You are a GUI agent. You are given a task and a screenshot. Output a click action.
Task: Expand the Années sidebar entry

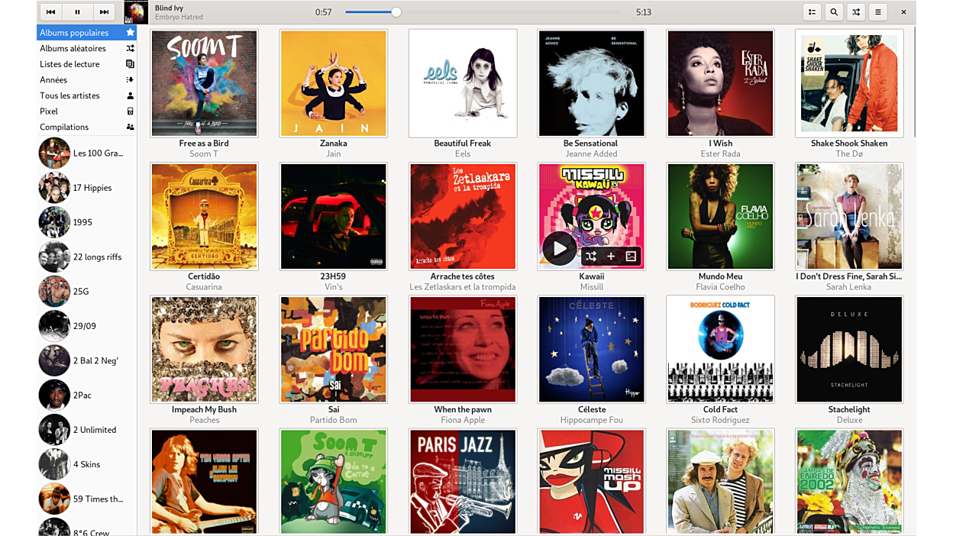click(86, 79)
